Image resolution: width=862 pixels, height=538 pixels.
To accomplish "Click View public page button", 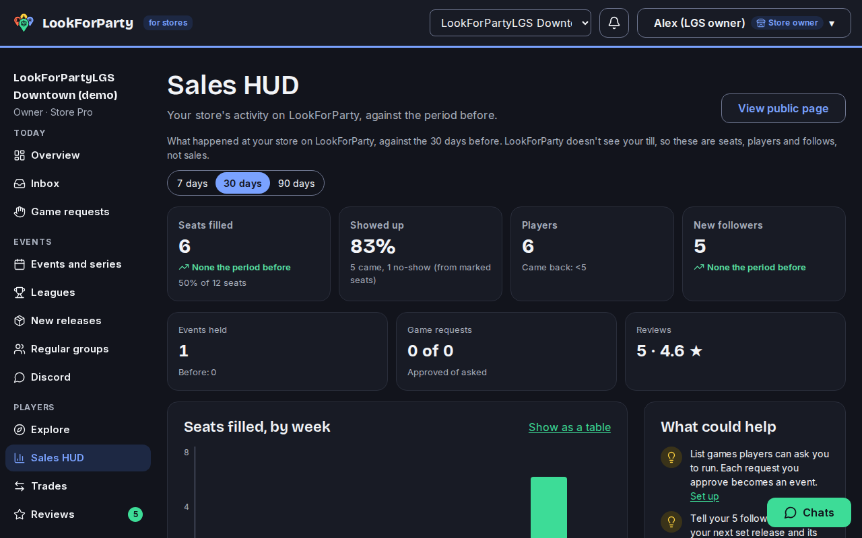I will [x=783, y=108].
